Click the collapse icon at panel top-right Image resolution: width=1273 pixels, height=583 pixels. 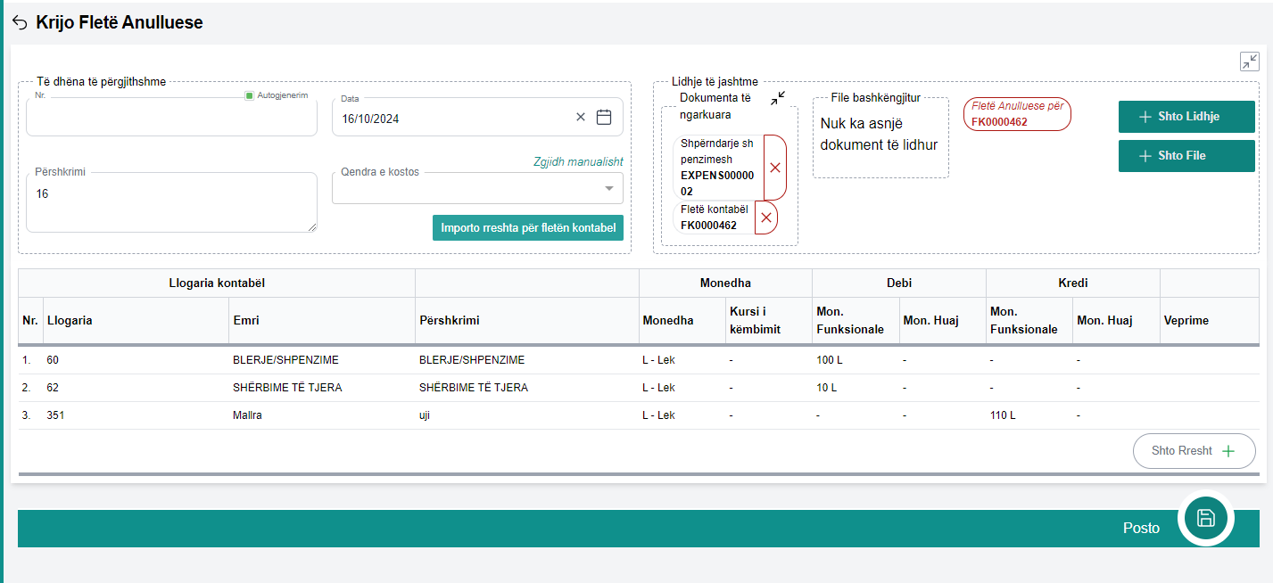click(x=1249, y=62)
